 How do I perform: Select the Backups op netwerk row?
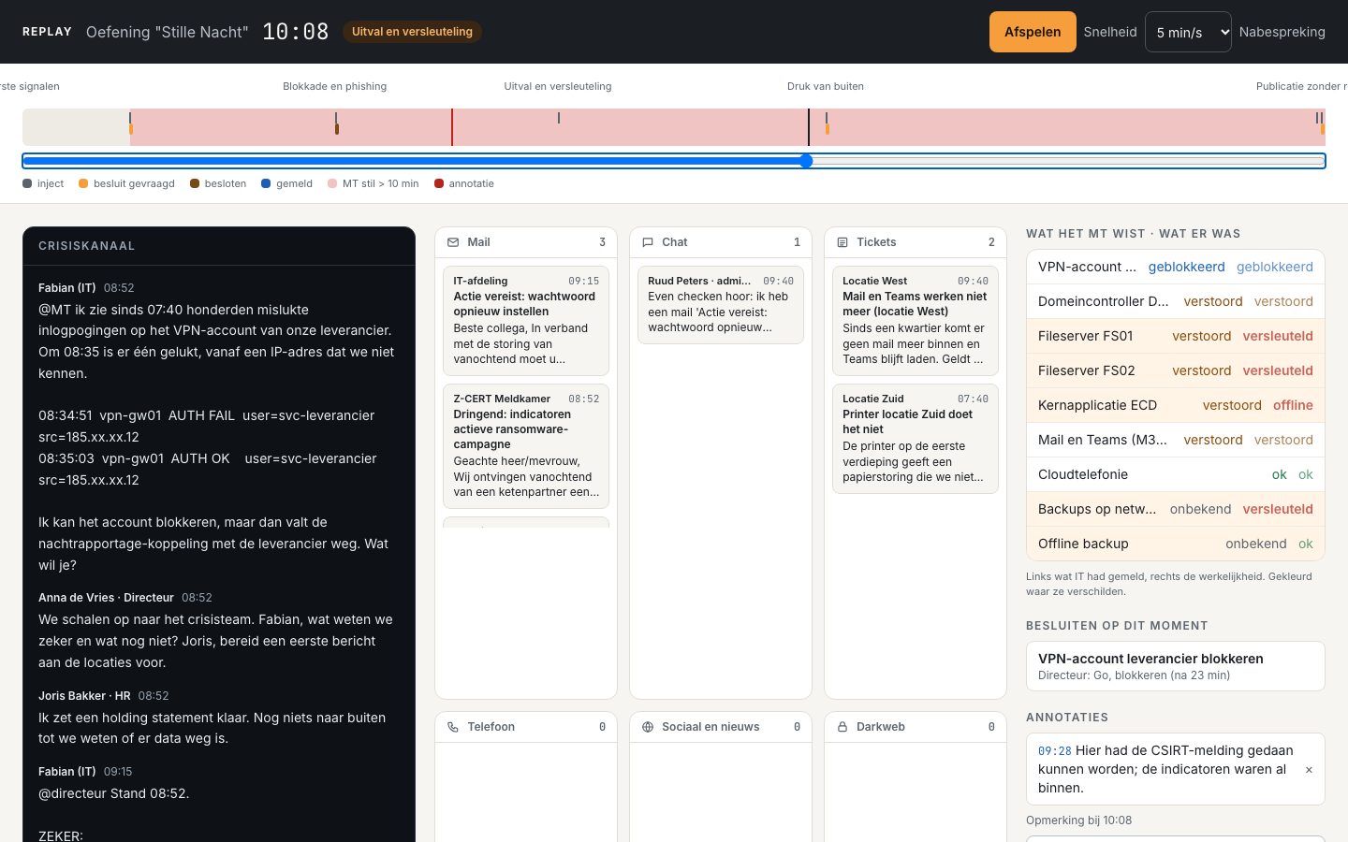(x=1176, y=509)
